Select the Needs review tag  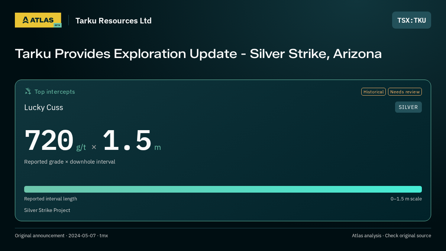405,91
